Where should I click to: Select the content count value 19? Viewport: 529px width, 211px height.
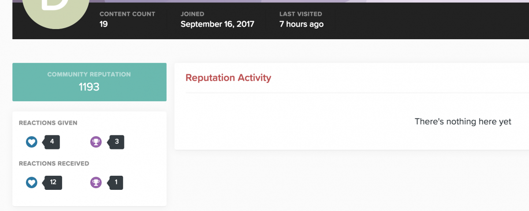coord(104,24)
